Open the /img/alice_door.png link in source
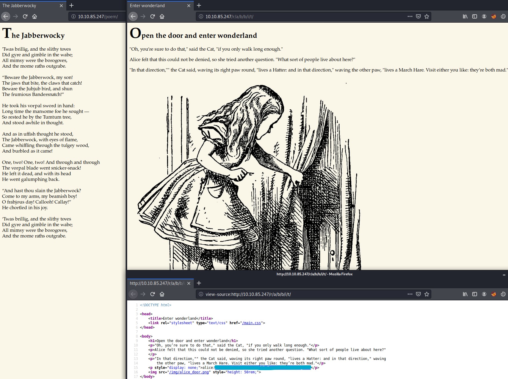508x379 pixels. (189, 372)
